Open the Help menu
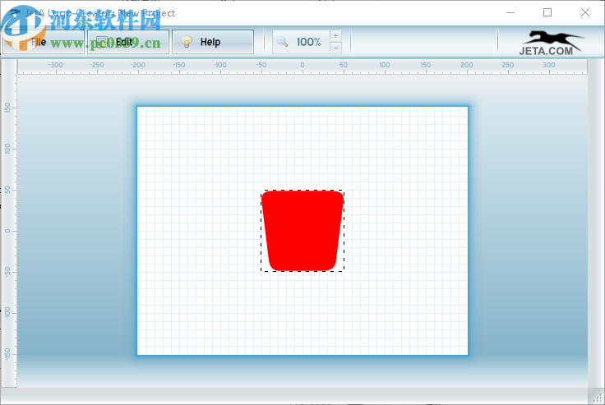 click(x=213, y=42)
